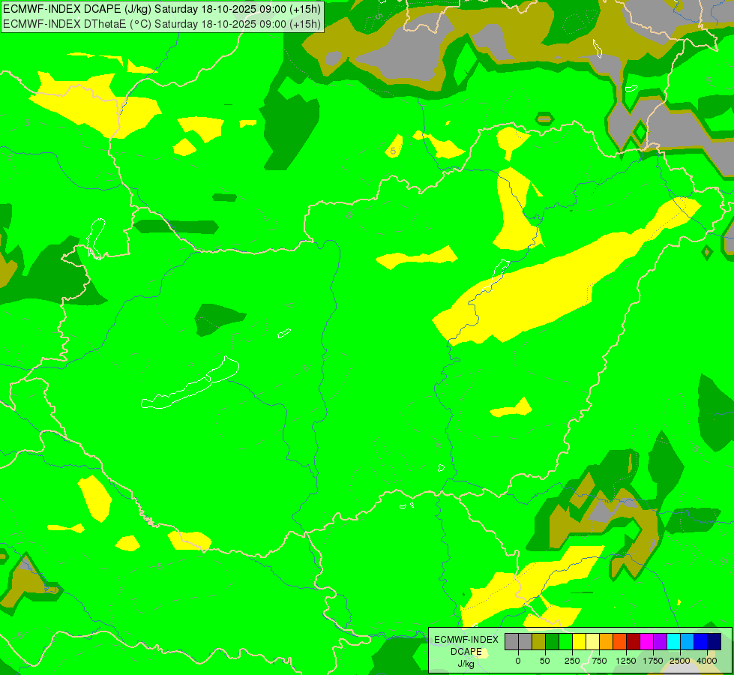Select the orange legend swatch after 750
This screenshot has width=734, height=675.
pyautogui.click(x=607, y=642)
